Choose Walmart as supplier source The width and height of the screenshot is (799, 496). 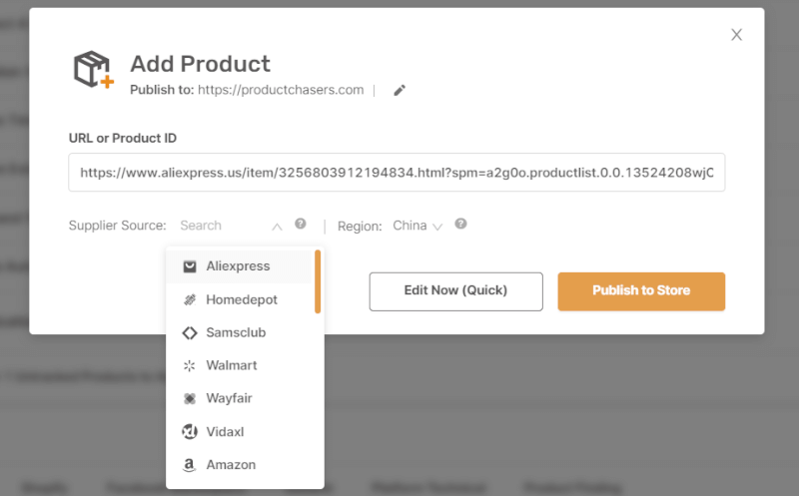pos(239,365)
